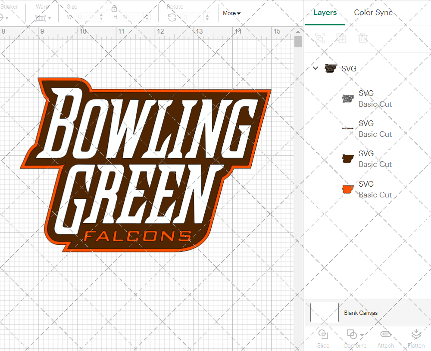
Task: Click the Rotate reset icon in the toolbar
Action: click(172, 16)
